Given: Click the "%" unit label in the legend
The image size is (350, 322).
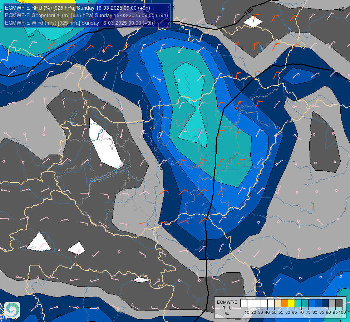Looking at the screenshot, I should (227, 314).
